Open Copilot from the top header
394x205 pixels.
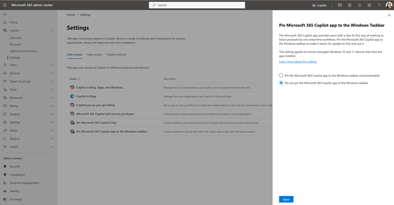point(319,5)
